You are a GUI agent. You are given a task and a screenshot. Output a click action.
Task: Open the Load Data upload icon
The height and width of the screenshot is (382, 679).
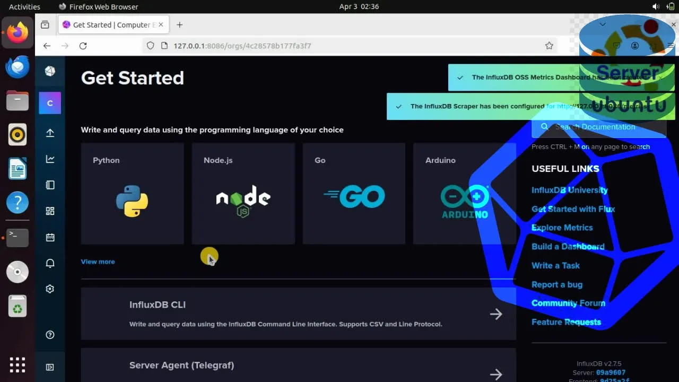50,133
